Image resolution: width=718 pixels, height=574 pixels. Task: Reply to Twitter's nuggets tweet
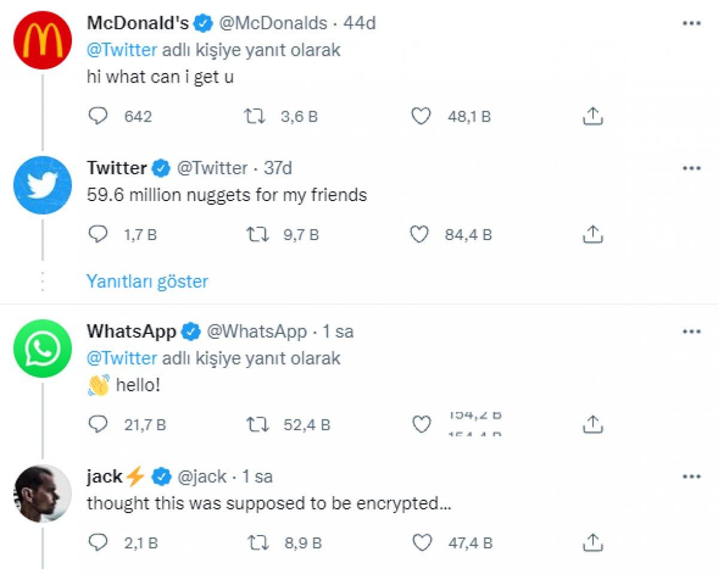97,235
